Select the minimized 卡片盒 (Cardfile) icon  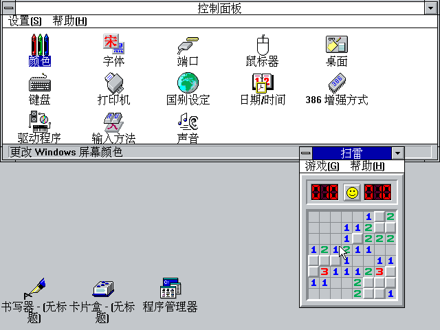[x=103, y=289]
